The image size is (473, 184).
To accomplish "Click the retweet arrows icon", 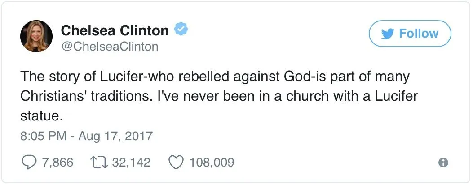I will coord(100,162).
